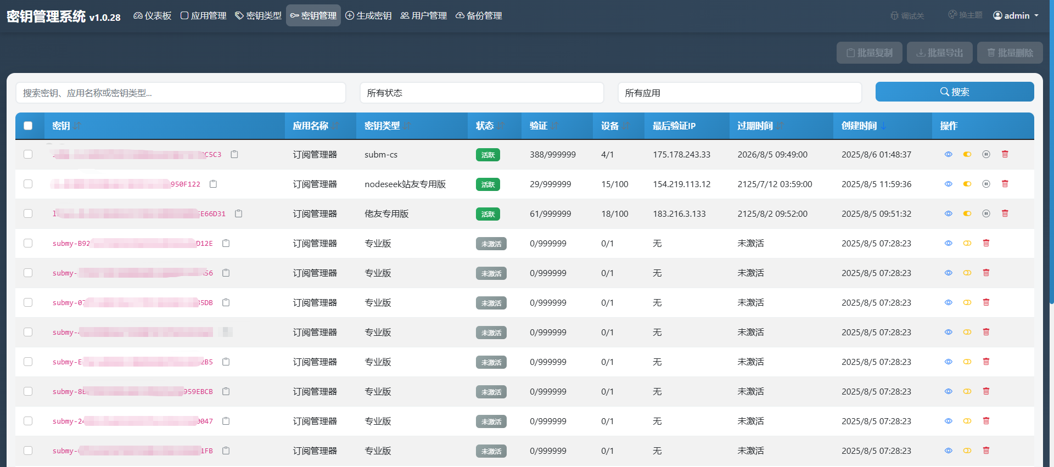The height and width of the screenshot is (467, 1054).
Task: Navigate to 用户管理
Action: click(x=424, y=15)
